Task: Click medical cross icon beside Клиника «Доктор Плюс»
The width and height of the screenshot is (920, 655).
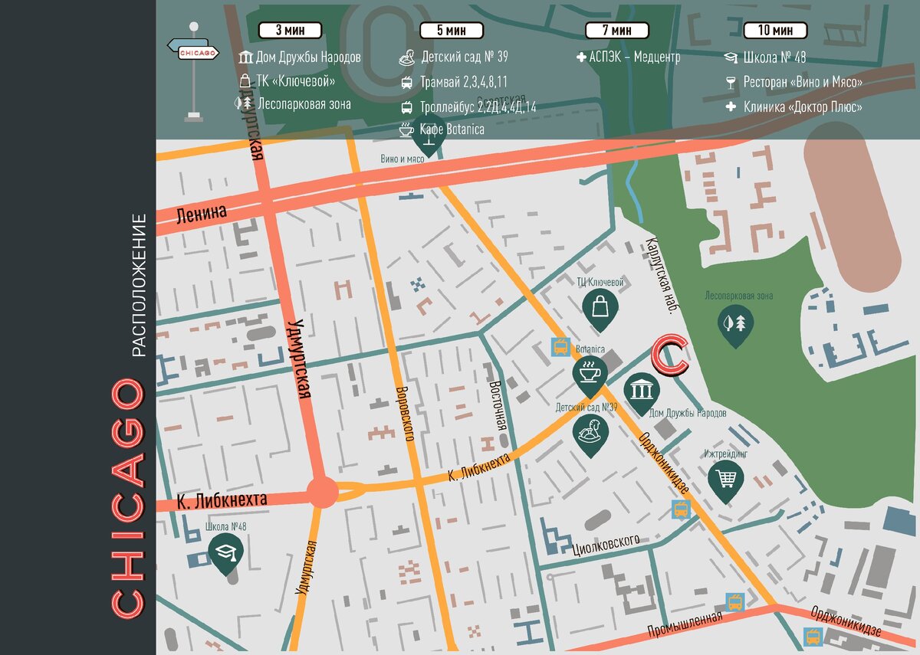Action: coord(731,107)
